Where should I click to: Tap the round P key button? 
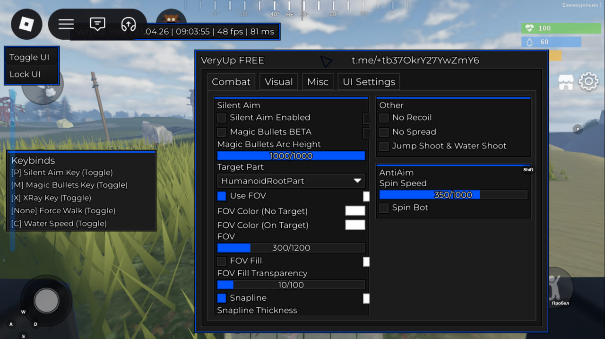pyautogui.click(x=577, y=130)
